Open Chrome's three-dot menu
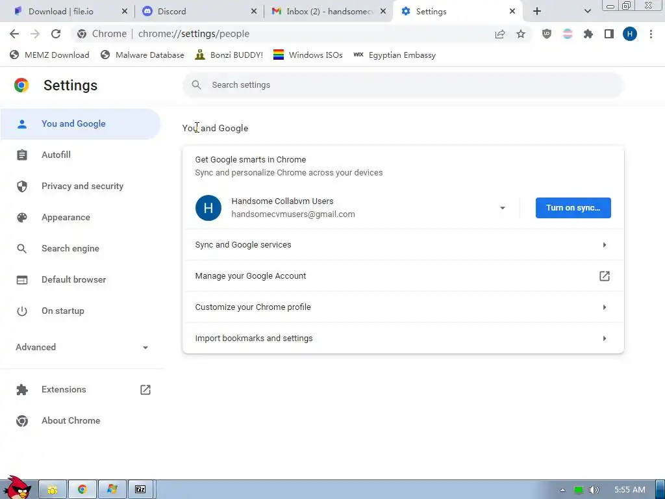The height and width of the screenshot is (499, 665). click(x=651, y=34)
